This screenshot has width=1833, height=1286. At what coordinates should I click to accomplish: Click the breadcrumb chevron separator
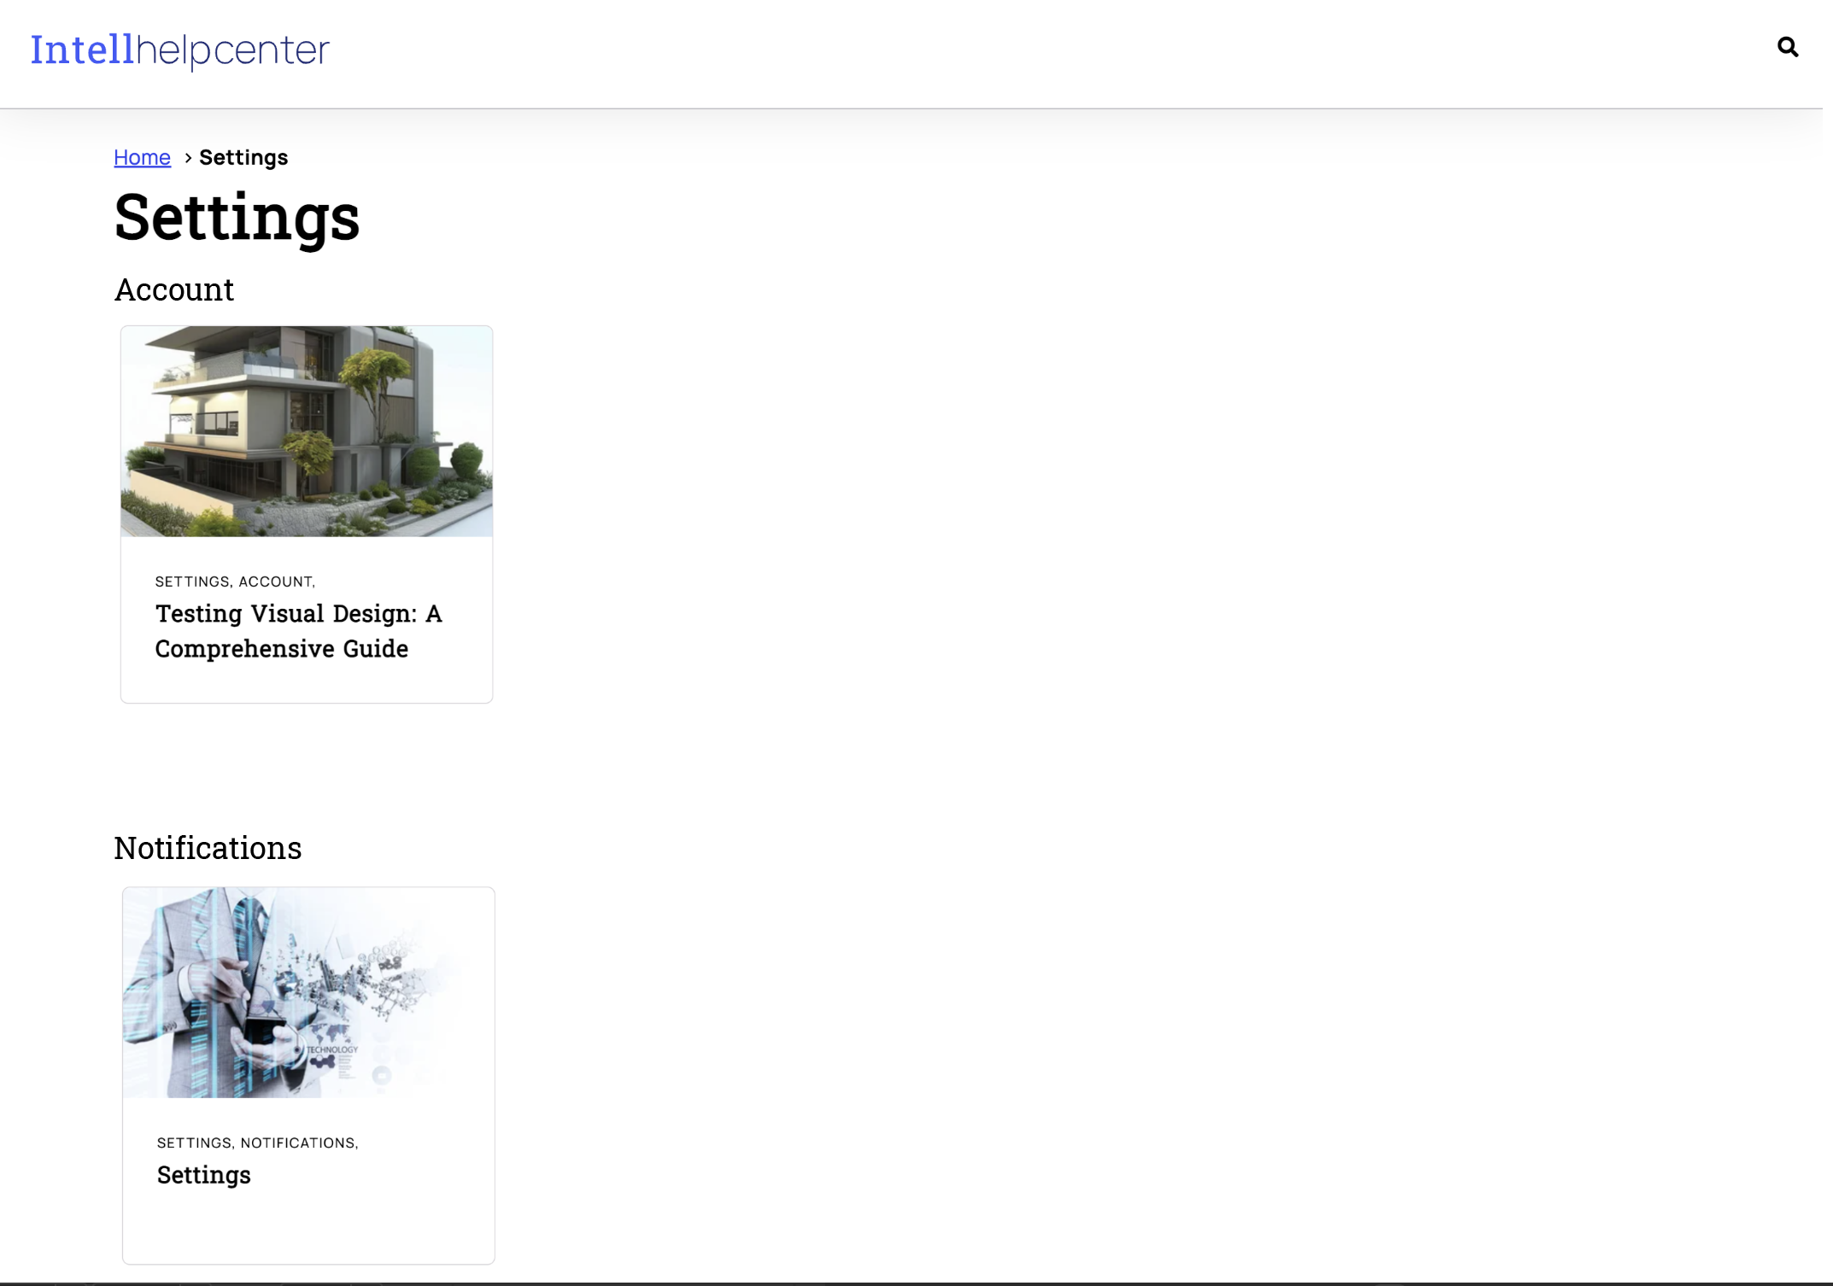pyautogui.click(x=187, y=158)
